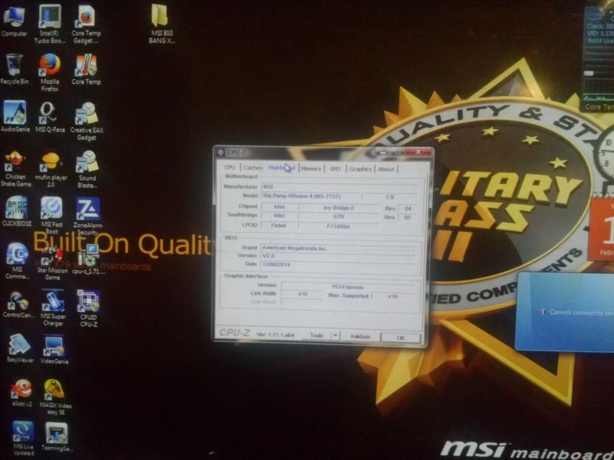Switch to the CPU tab in CPU-Z

click(x=230, y=167)
